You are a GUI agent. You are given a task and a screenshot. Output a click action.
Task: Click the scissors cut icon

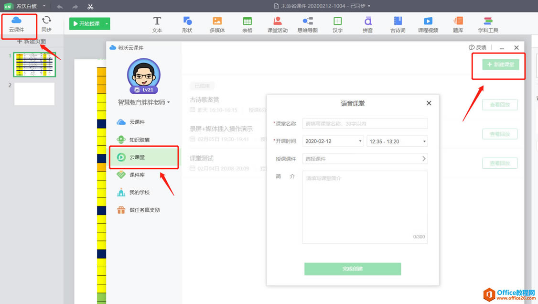90,6
